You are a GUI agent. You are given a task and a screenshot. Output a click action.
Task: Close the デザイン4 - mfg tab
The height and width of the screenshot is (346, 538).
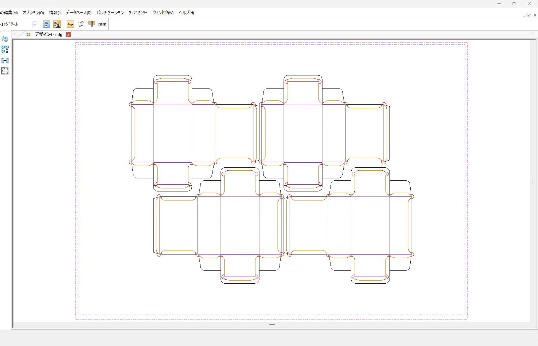point(68,35)
